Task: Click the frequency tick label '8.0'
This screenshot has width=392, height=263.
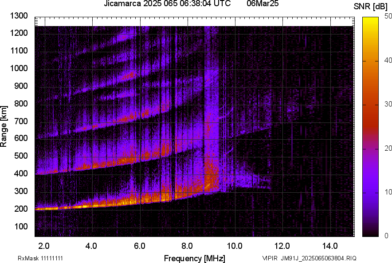Action: pyautogui.click(x=187, y=246)
